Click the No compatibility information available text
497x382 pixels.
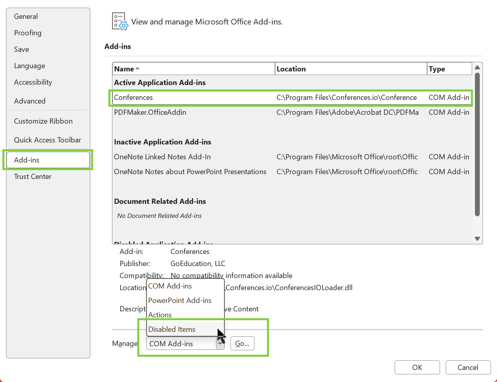coord(232,276)
